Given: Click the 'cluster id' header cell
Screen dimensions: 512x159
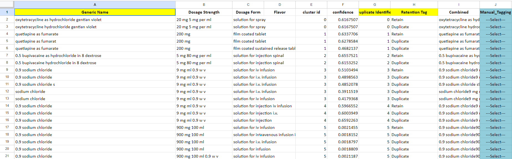Looking at the screenshot, I should tap(311, 12).
